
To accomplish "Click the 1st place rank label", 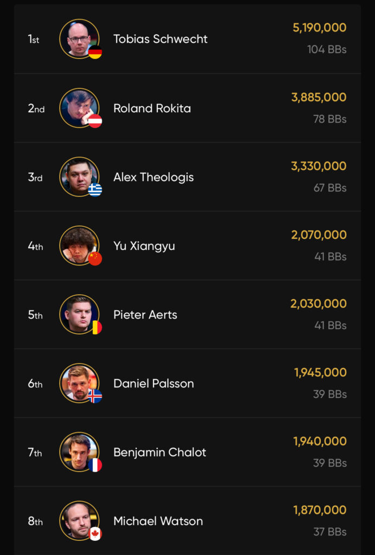I will 34,39.
